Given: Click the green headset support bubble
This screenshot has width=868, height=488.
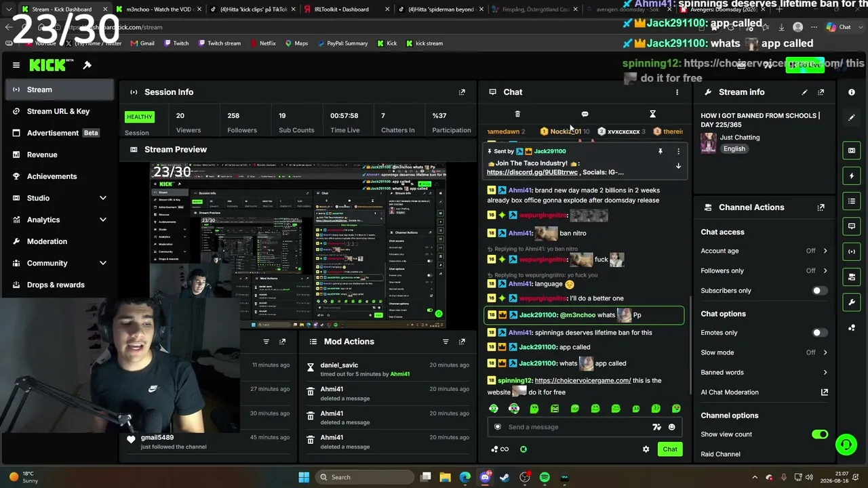Looking at the screenshot, I should 846,445.
